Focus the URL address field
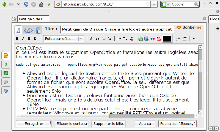 [103, 4]
